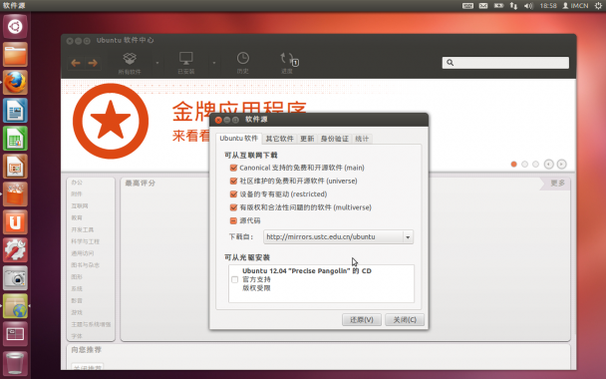Open the 科学与工程 category
This screenshot has width=606, height=379.
pos(85,241)
